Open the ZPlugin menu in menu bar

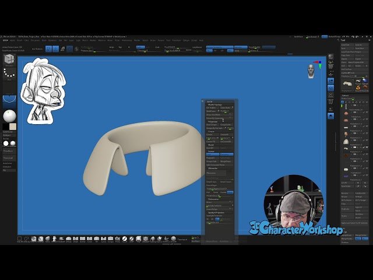(x=186, y=40)
